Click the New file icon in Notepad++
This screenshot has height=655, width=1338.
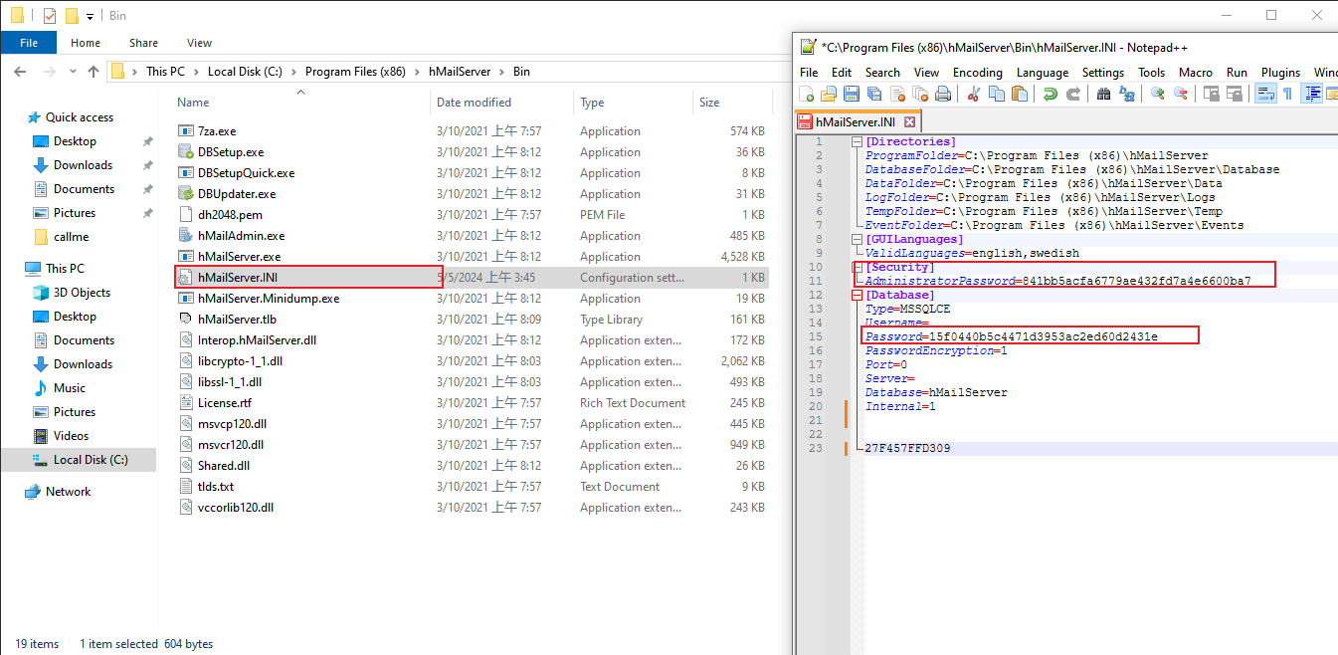click(807, 94)
